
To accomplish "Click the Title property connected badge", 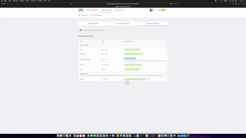I will coord(132,49).
